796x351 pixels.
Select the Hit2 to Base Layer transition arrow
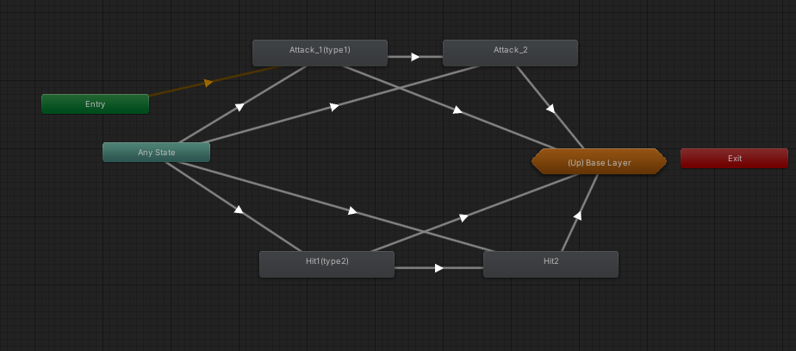[577, 215]
